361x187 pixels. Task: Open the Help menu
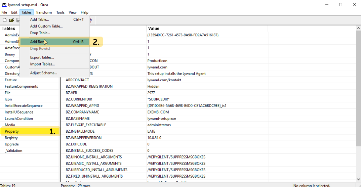pyautogui.click(x=84, y=12)
